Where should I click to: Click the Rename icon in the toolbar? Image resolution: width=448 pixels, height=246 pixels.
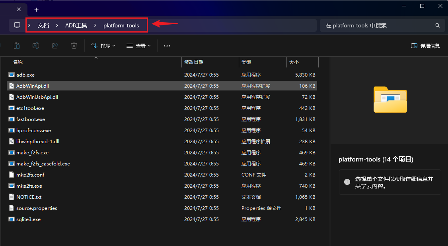pyautogui.click(x=36, y=46)
